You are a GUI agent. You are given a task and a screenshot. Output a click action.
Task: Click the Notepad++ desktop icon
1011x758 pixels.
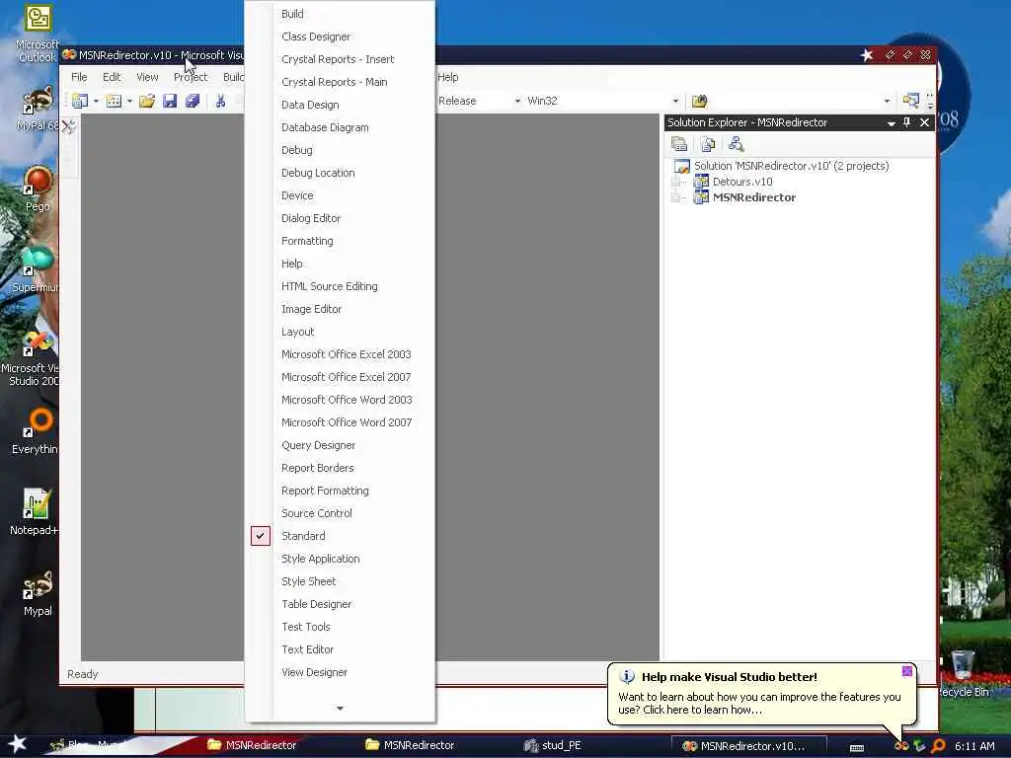(x=35, y=512)
